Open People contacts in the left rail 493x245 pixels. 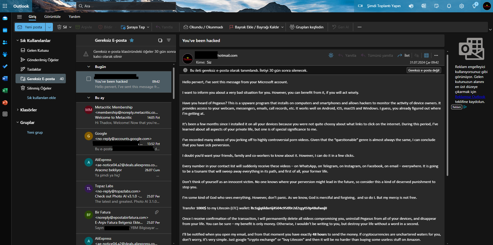pyautogui.click(x=5, y=42)
